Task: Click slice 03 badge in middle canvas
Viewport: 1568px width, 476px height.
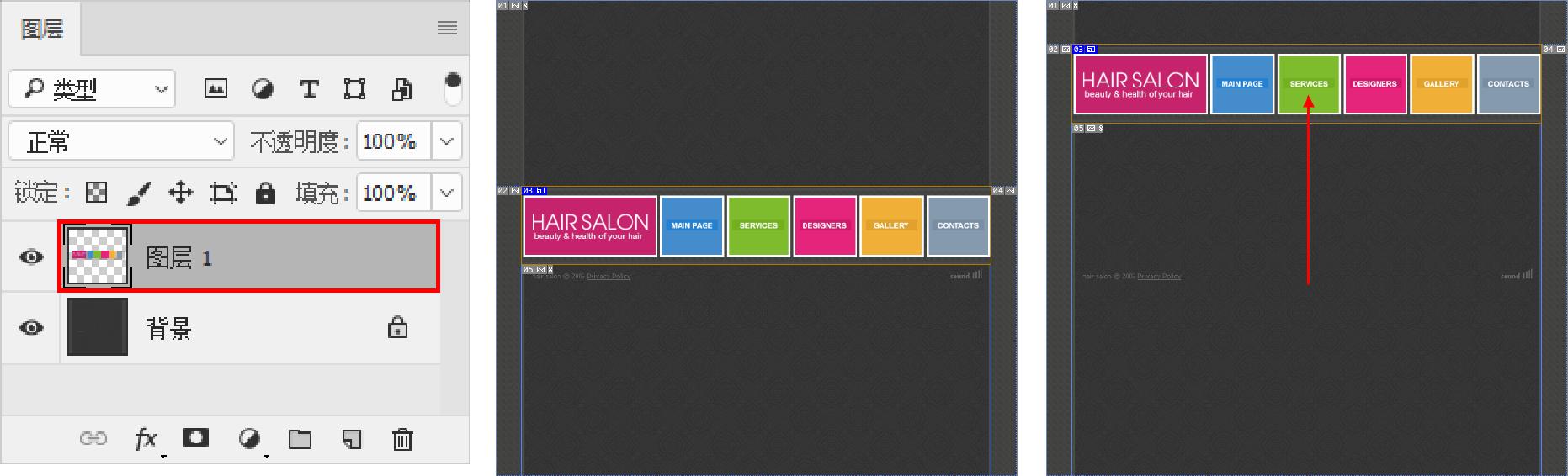Action: 534,191
